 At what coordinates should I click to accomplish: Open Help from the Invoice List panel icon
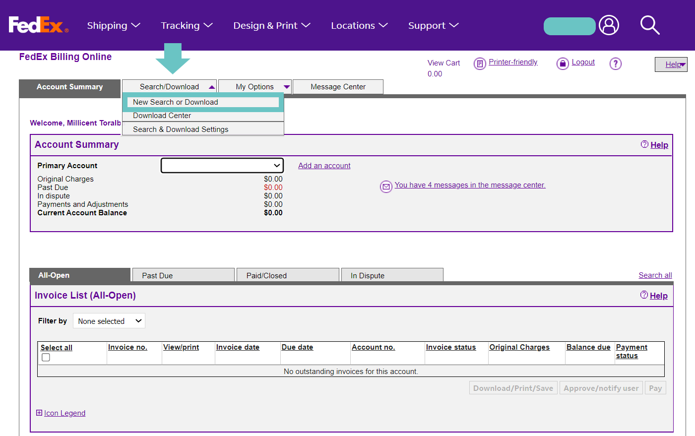643,295
